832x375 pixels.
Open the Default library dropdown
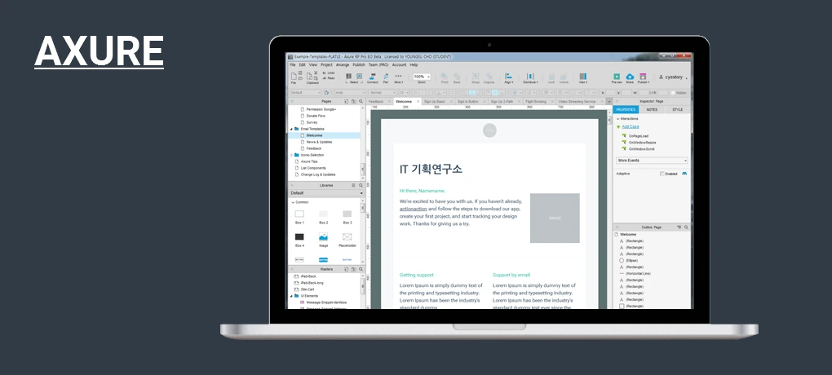pyautogui.click(x=326, y=193)
